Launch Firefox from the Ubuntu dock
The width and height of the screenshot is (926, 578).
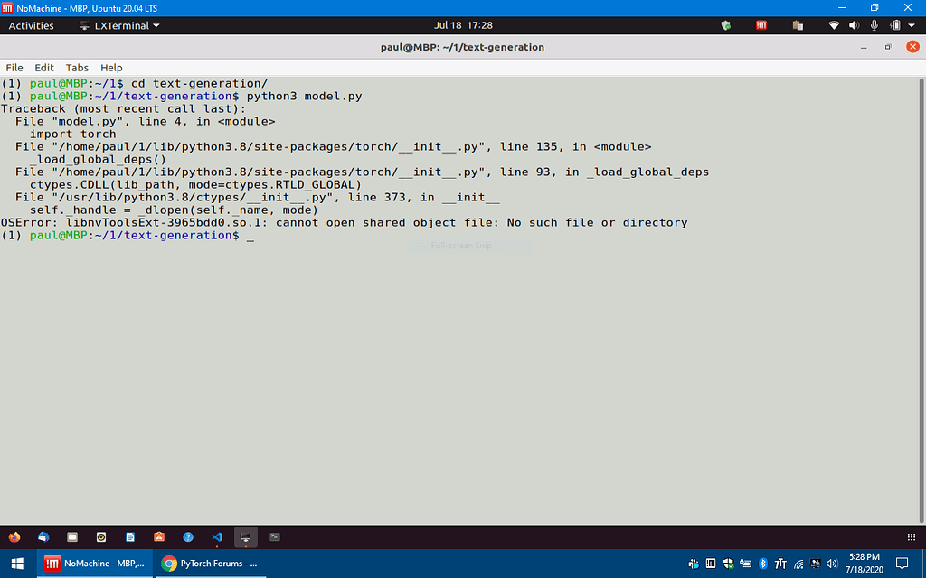[14, 536]
